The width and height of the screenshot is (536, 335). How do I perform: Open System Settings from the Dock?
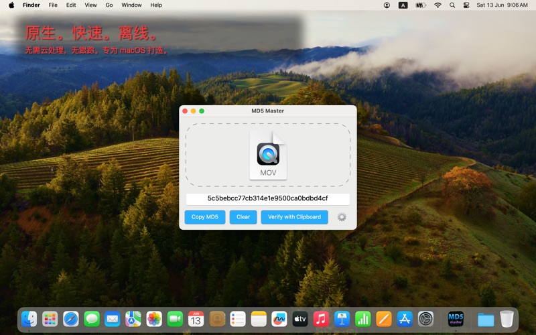(425, 319)
